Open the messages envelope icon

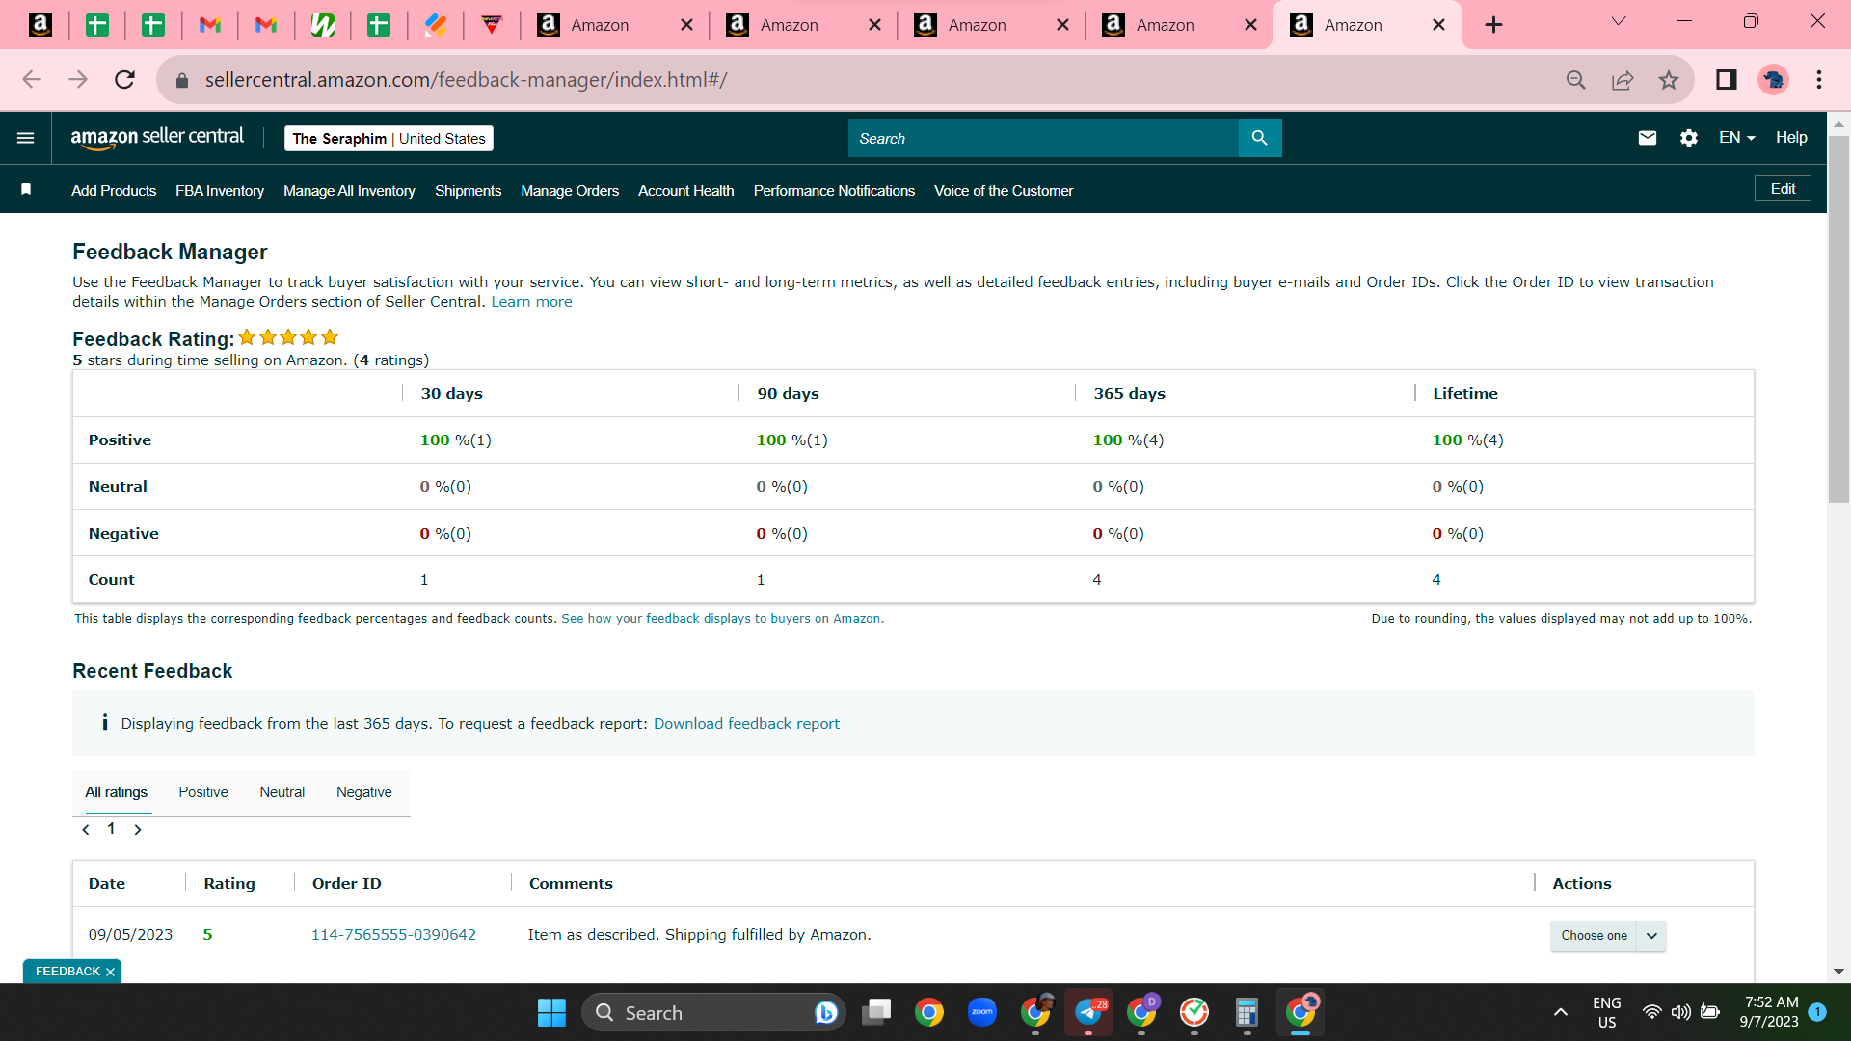(1648, 138)
